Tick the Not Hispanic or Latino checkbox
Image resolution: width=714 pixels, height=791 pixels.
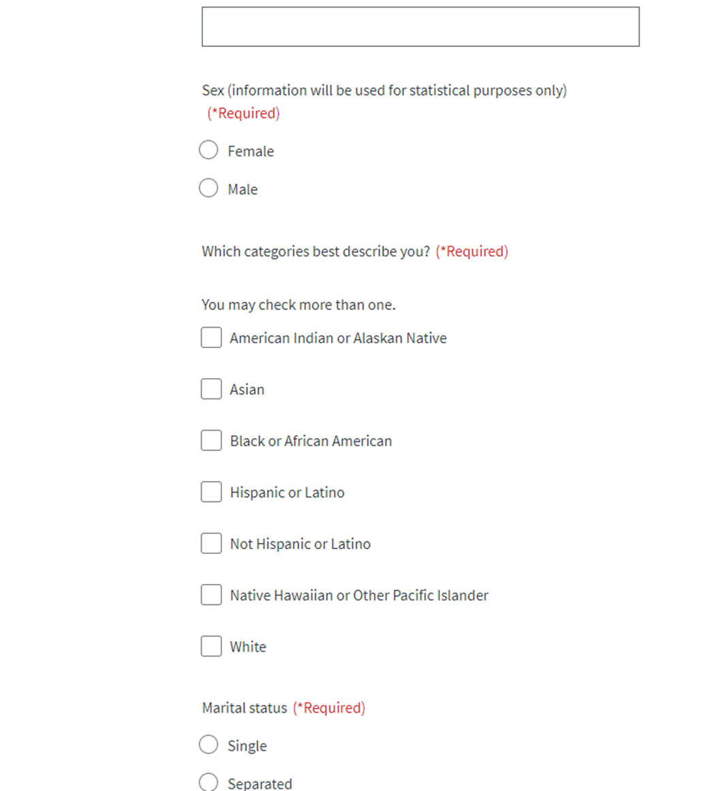point(211,543)
